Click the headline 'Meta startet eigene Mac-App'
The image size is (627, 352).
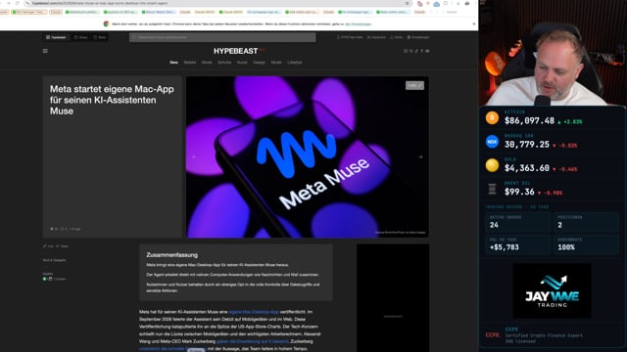[x=112, y=100]
